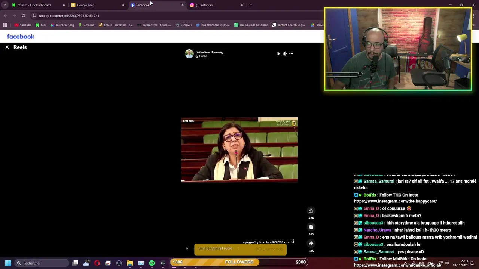This screenshot has width=479, height=269.
Task: Open the Live app taskbar icon
Action: (163, 263)
